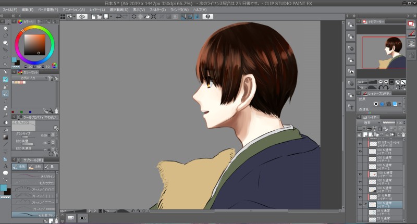Click the paint amount stepper arrows
This screenshot has height=224, width=417.
[x=48, y=143]
